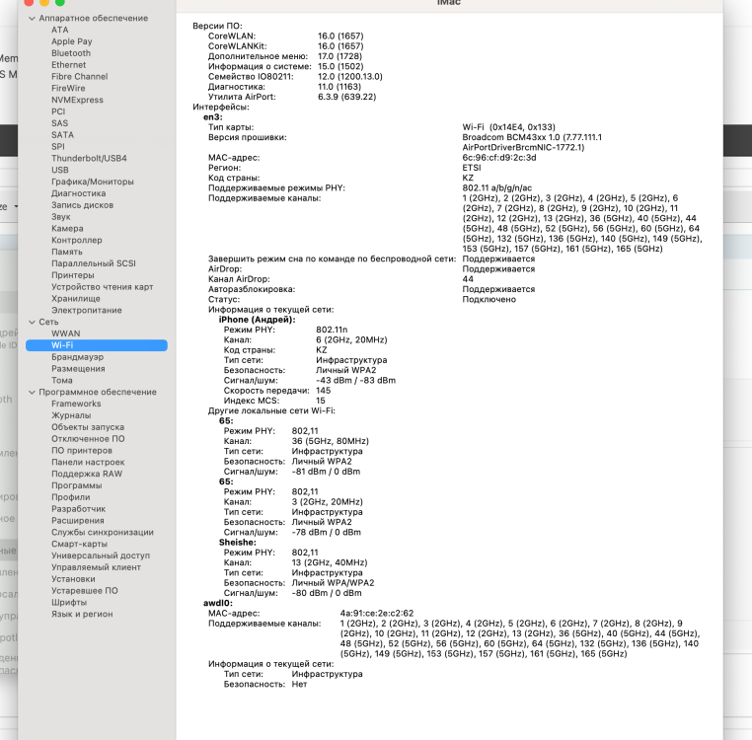Open Универсальный доступ entry

[x=101, y=555]
